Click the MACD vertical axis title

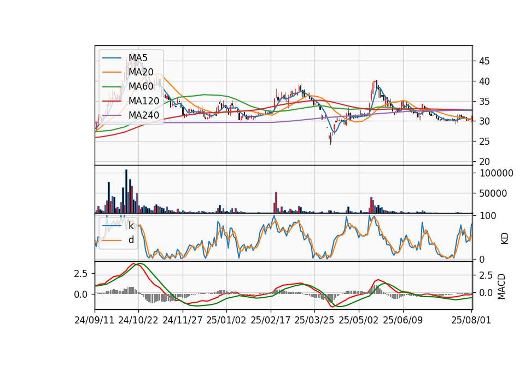point(501,286)
